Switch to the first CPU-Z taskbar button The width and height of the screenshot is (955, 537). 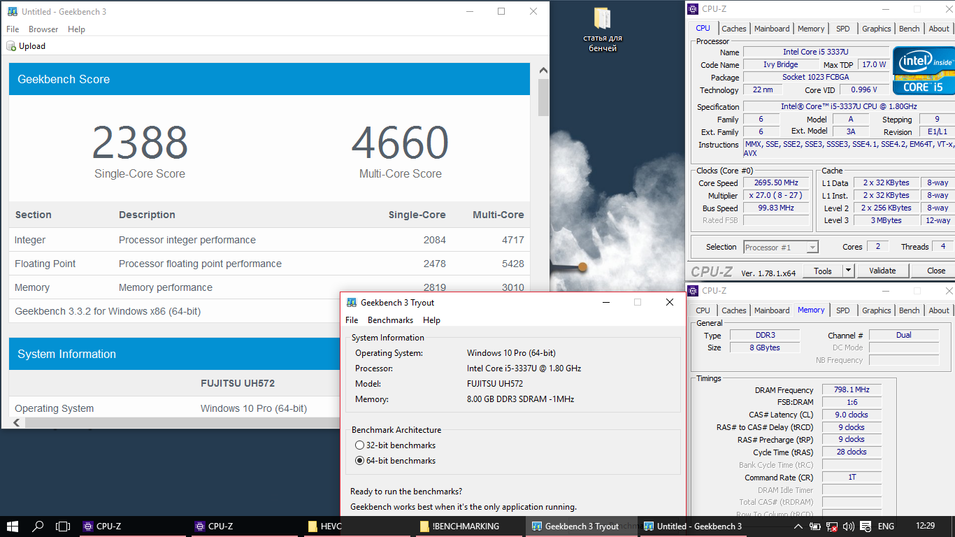coord(131,527)
